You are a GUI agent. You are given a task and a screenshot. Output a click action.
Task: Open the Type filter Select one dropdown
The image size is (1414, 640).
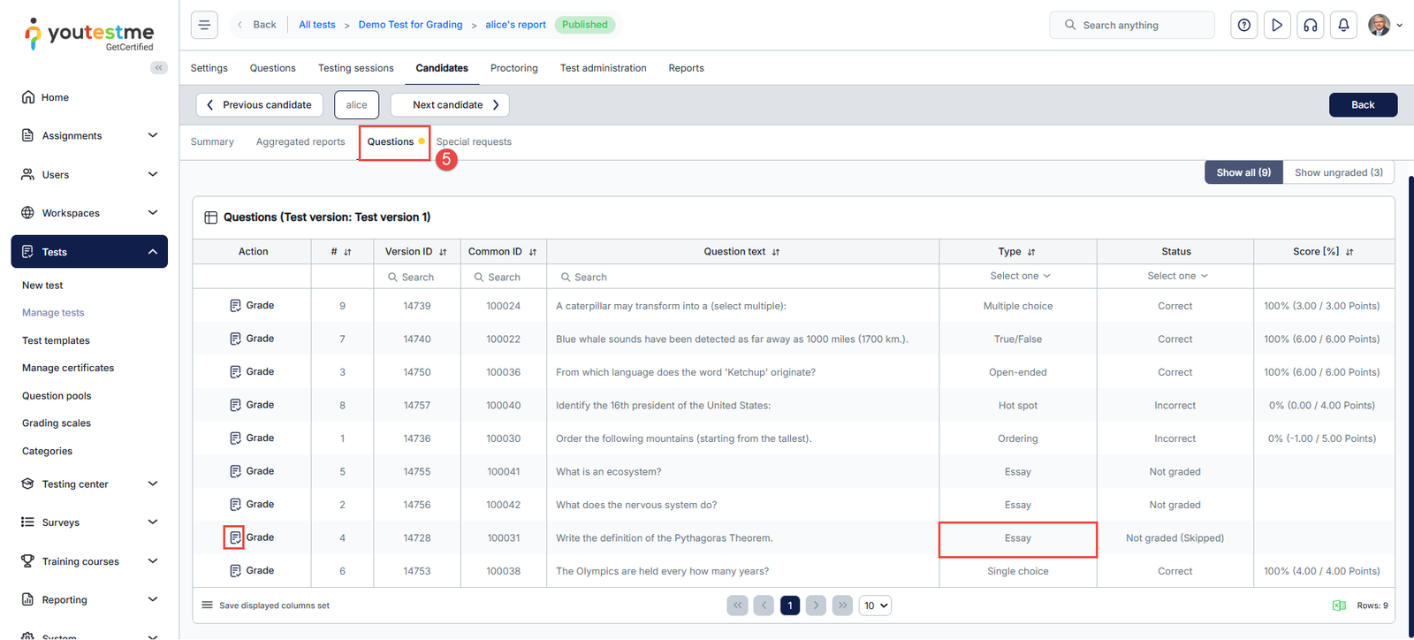pyautogui.click(x=1019, y=276)
